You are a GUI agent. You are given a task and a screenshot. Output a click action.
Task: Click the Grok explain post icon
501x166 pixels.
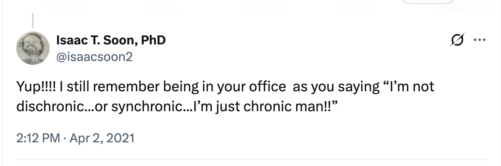(x=457, y=41)
